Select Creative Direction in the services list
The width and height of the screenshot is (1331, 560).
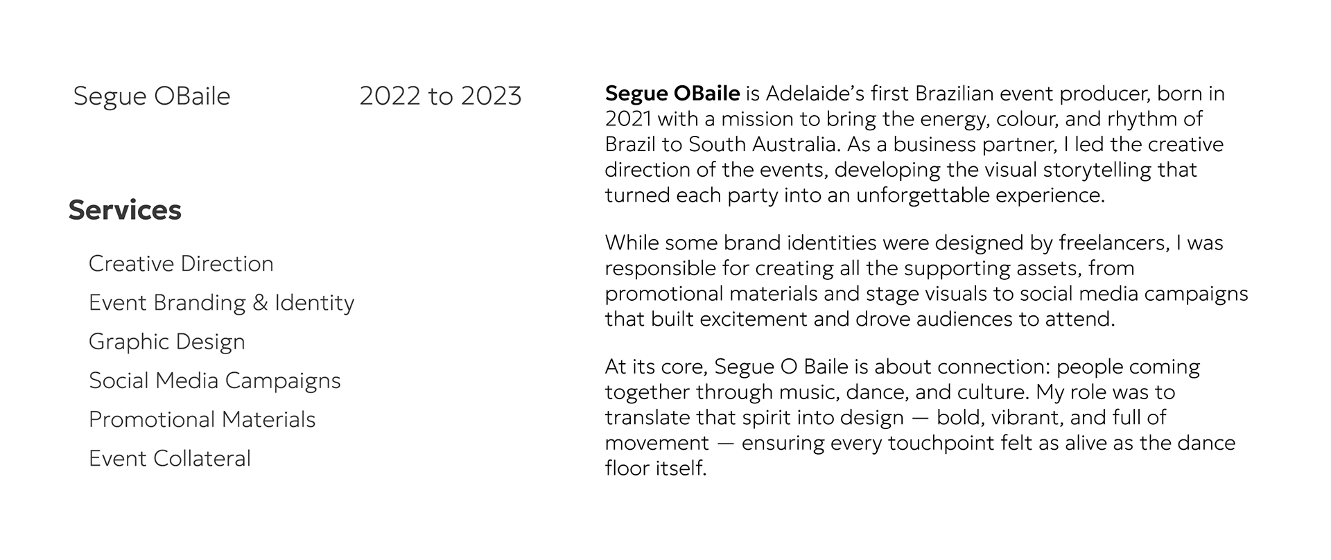[181, 264]
